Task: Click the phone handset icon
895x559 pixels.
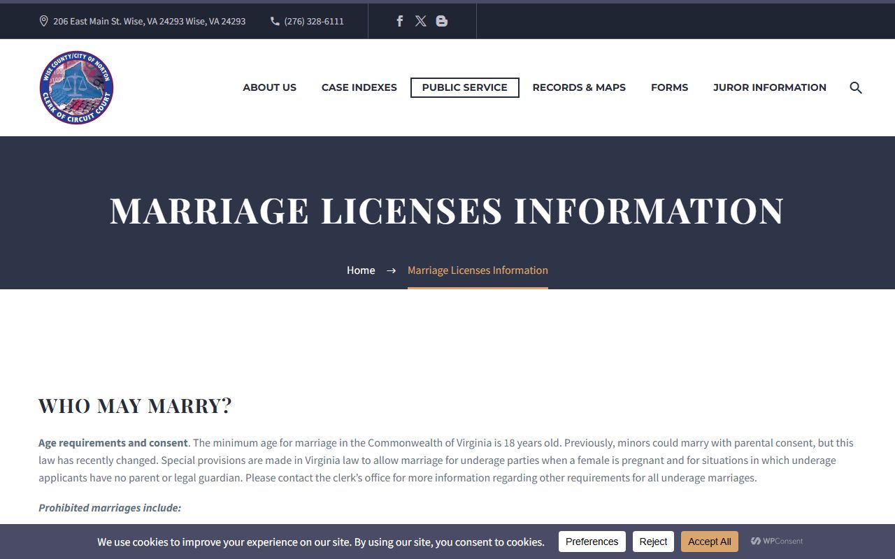Action: 275,21
